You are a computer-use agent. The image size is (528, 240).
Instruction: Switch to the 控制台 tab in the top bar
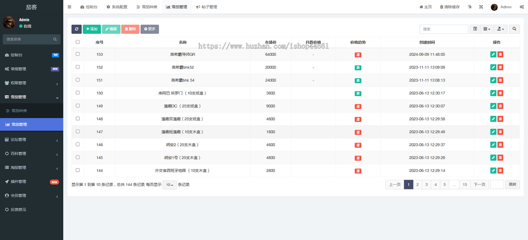(x=89, y=7)
